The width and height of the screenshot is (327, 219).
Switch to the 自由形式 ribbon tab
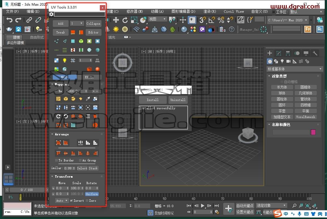(x=37, y=37)
